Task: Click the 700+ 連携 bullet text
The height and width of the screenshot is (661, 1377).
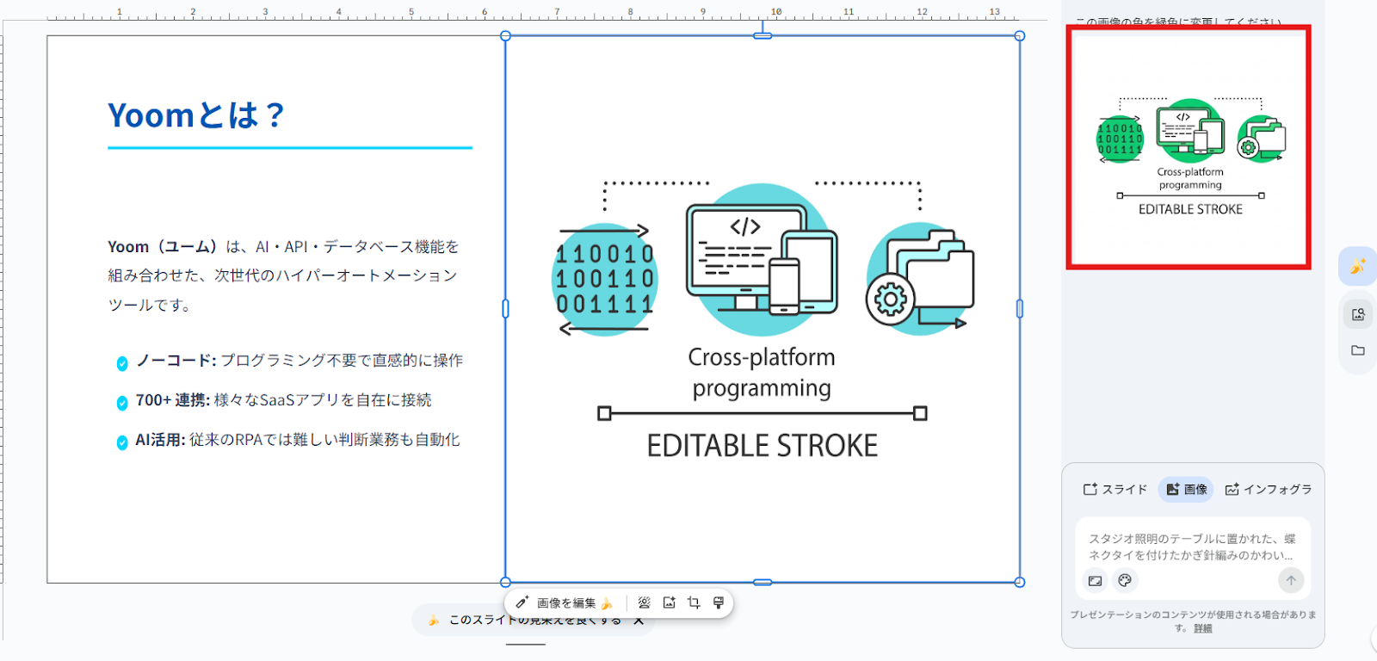Action: (x=283, y=400)
